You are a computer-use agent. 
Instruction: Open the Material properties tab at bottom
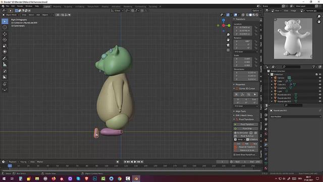[266, 168]
